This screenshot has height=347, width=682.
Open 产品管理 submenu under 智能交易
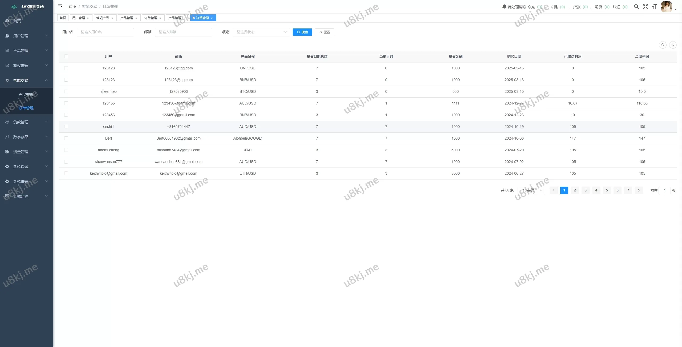click(x=26, y=95)
